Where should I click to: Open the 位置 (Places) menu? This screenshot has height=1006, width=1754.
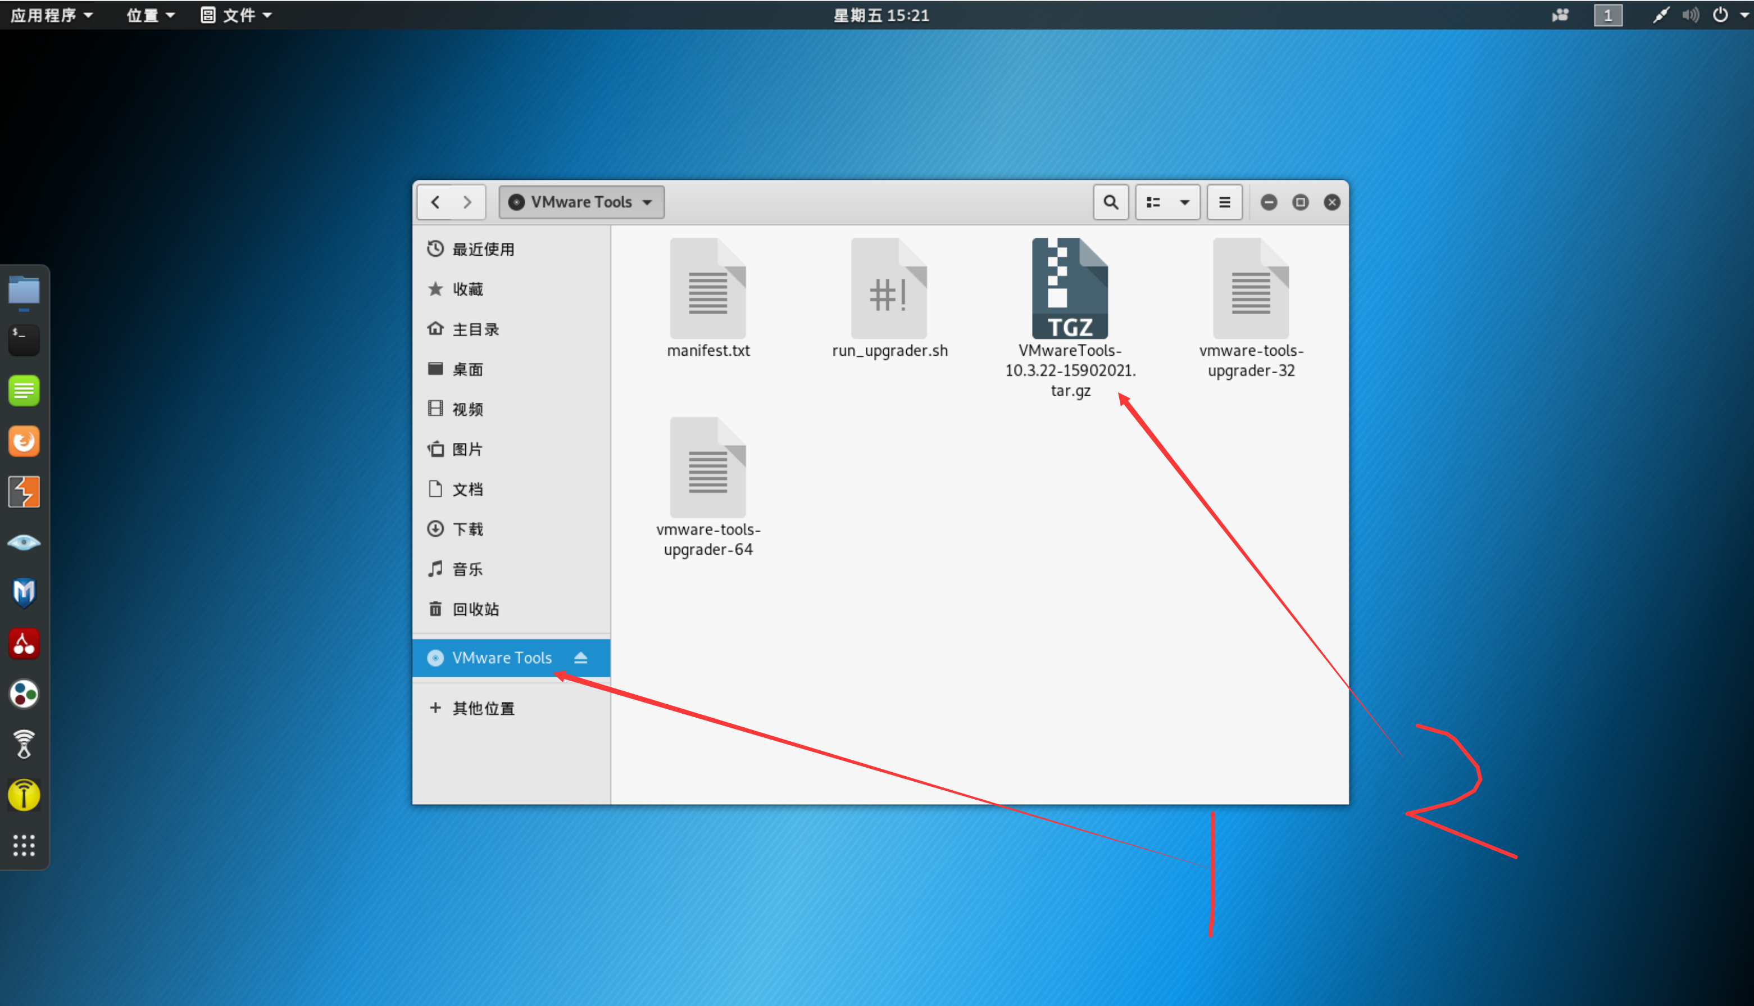pos(150,15)
